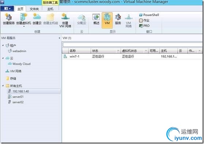
Task: Open the PowerShell window button
Action: (149, 15)
